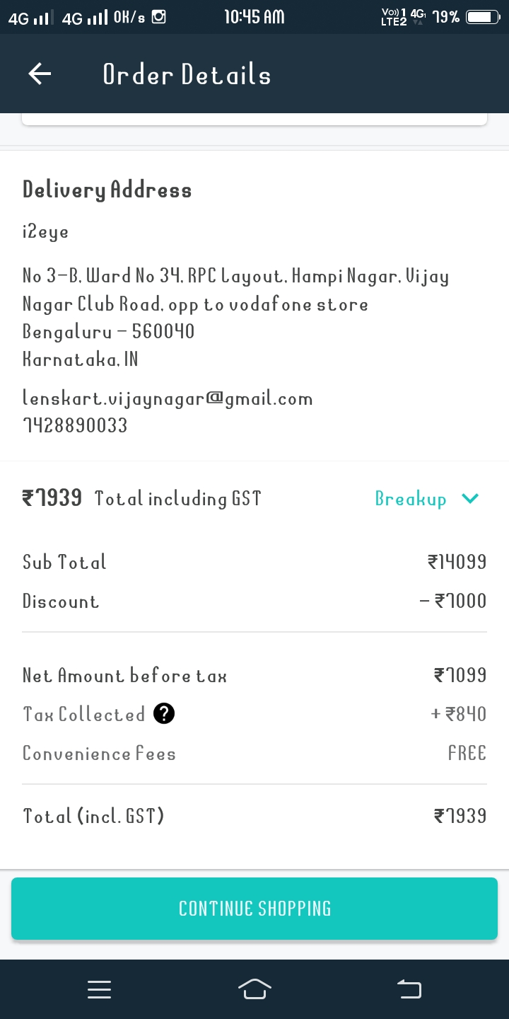509x1019 pixels.
Task: Tap the Convenience Fees FREE label
Action: tap(467, 753)
